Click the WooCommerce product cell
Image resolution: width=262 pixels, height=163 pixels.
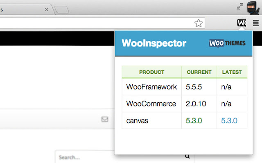click(152, 104)
